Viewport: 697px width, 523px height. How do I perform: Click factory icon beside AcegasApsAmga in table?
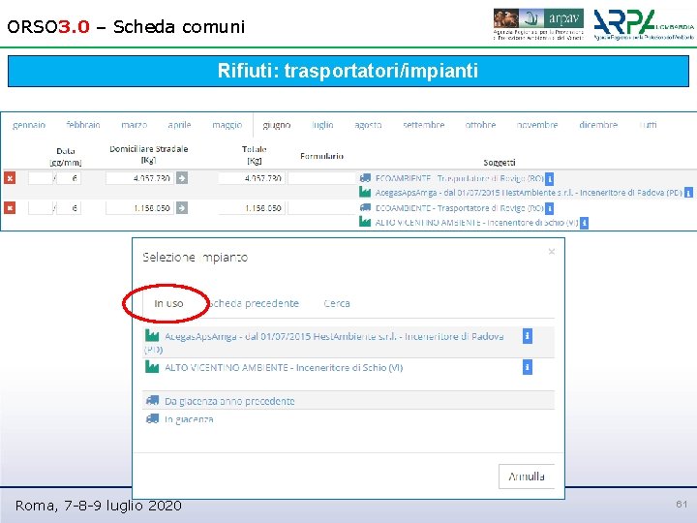point(365,192)
